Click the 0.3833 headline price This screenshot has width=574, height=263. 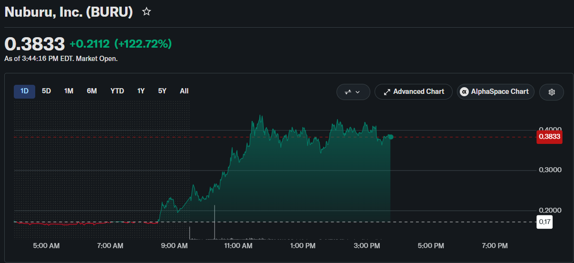[x=34, y=44]
